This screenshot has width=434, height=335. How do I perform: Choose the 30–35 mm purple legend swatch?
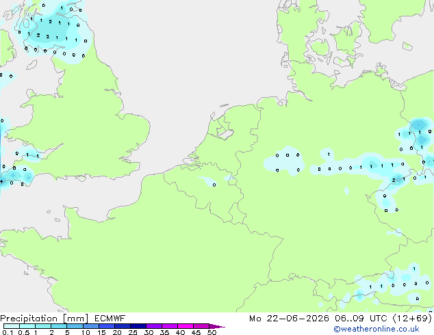point(154,326)
